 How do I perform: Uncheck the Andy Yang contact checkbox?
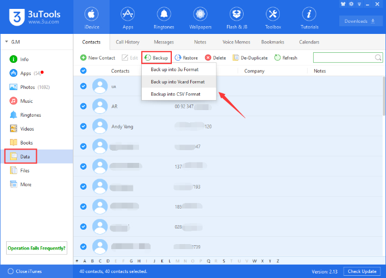(x=83, y=126)
